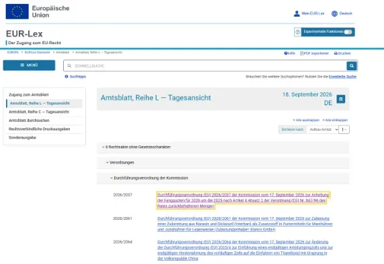This screenshot has height=264, width=384.
Task: Collapse II Rechtsakte ohne Gesetzescharakter section
Action: point(223,147)
